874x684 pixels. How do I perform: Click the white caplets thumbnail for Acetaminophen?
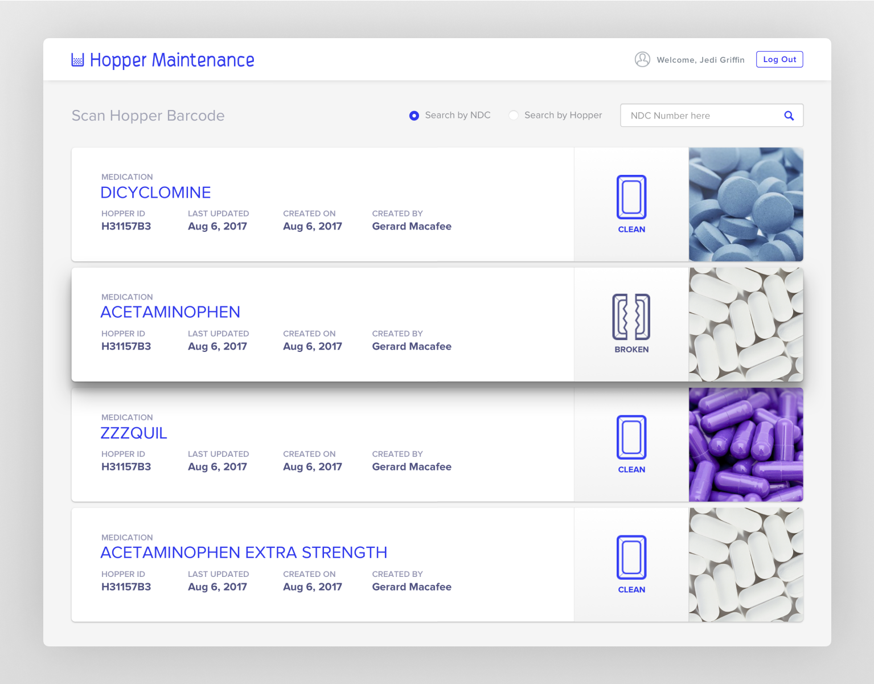746,325
